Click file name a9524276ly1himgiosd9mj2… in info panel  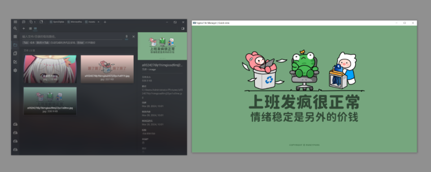click(162, 65)
